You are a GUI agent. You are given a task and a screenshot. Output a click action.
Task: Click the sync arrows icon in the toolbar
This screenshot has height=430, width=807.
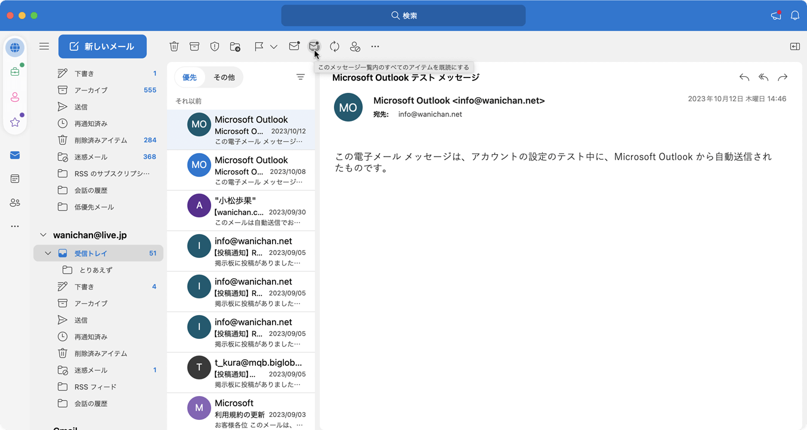[335, 46]
